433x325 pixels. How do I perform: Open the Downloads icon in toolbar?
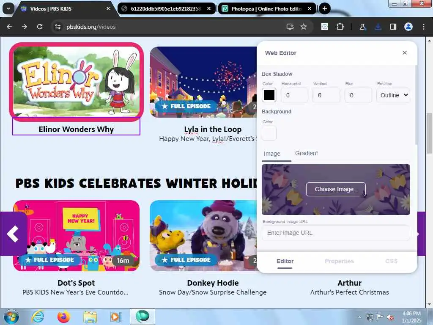pos(378,27)
